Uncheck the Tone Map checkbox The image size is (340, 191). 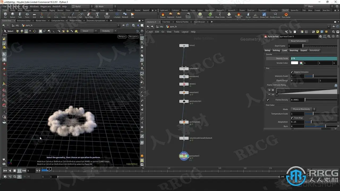click(292, 118)
